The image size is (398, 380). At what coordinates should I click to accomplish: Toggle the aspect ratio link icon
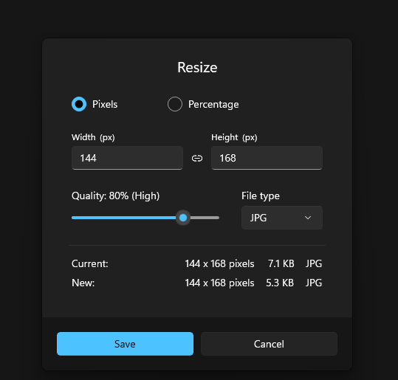197,159
